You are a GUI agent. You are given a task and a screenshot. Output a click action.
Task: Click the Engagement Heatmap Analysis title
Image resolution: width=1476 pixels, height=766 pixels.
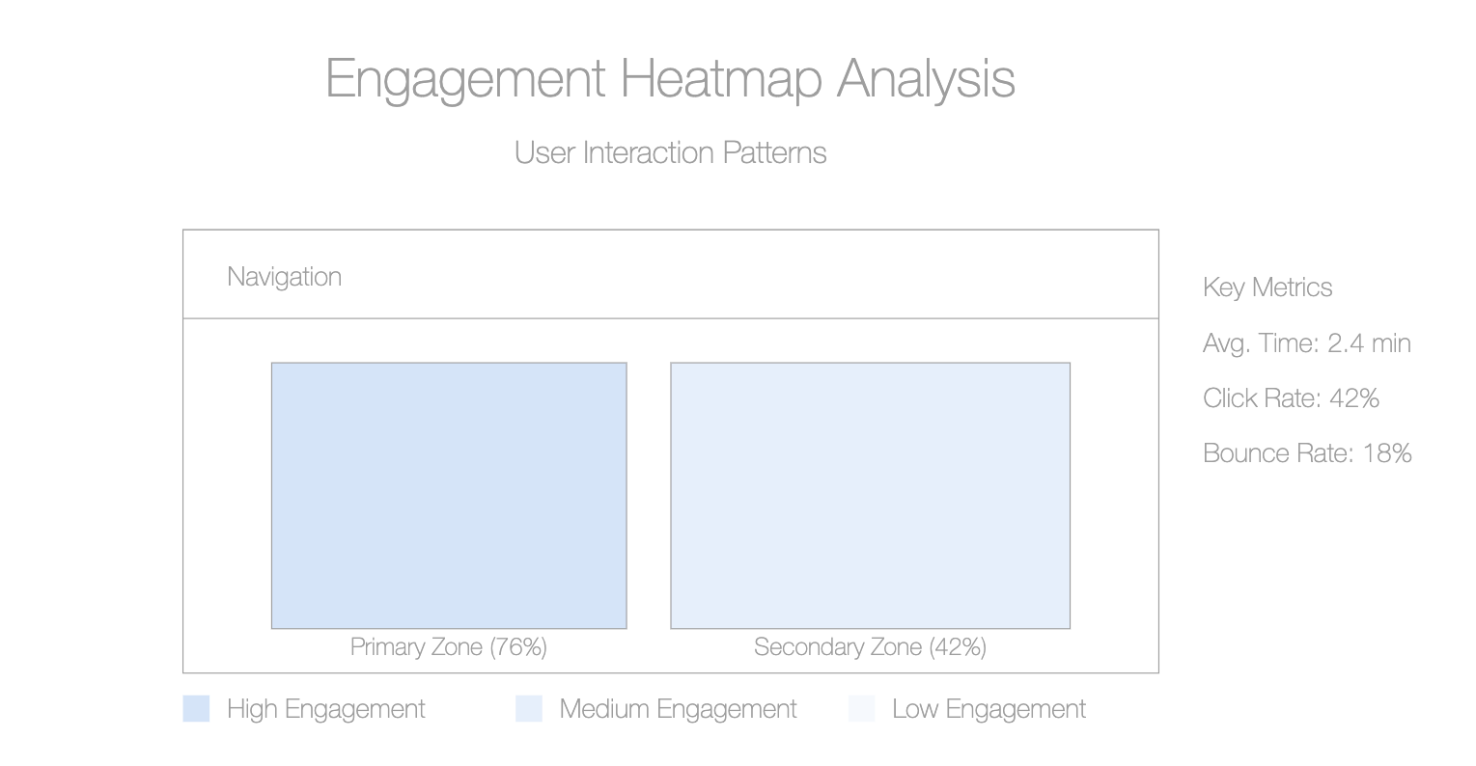tap(671, 79)
